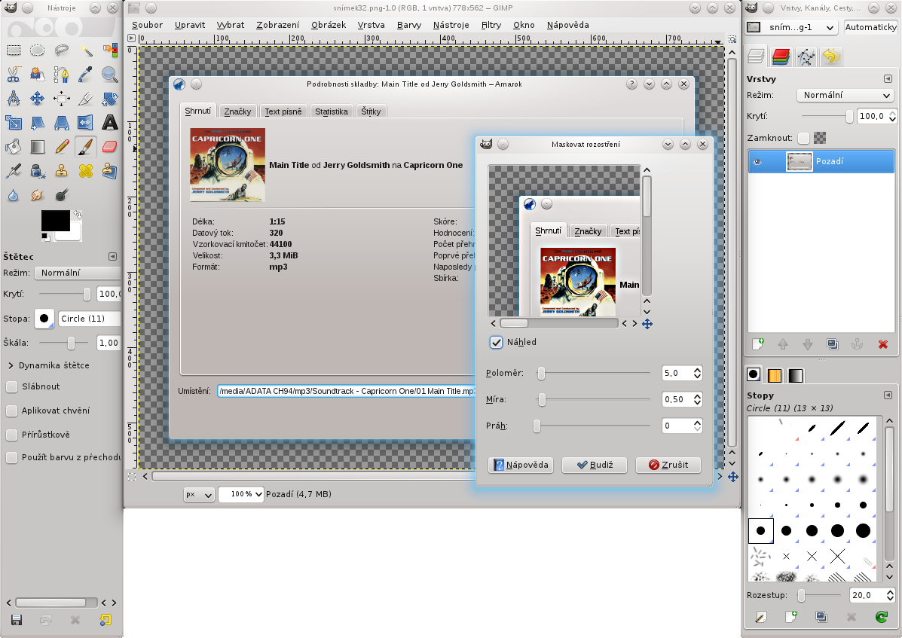Screen dimensions: 902x638
Task: Open the Vrstva menu
Action: click(371, 25)
